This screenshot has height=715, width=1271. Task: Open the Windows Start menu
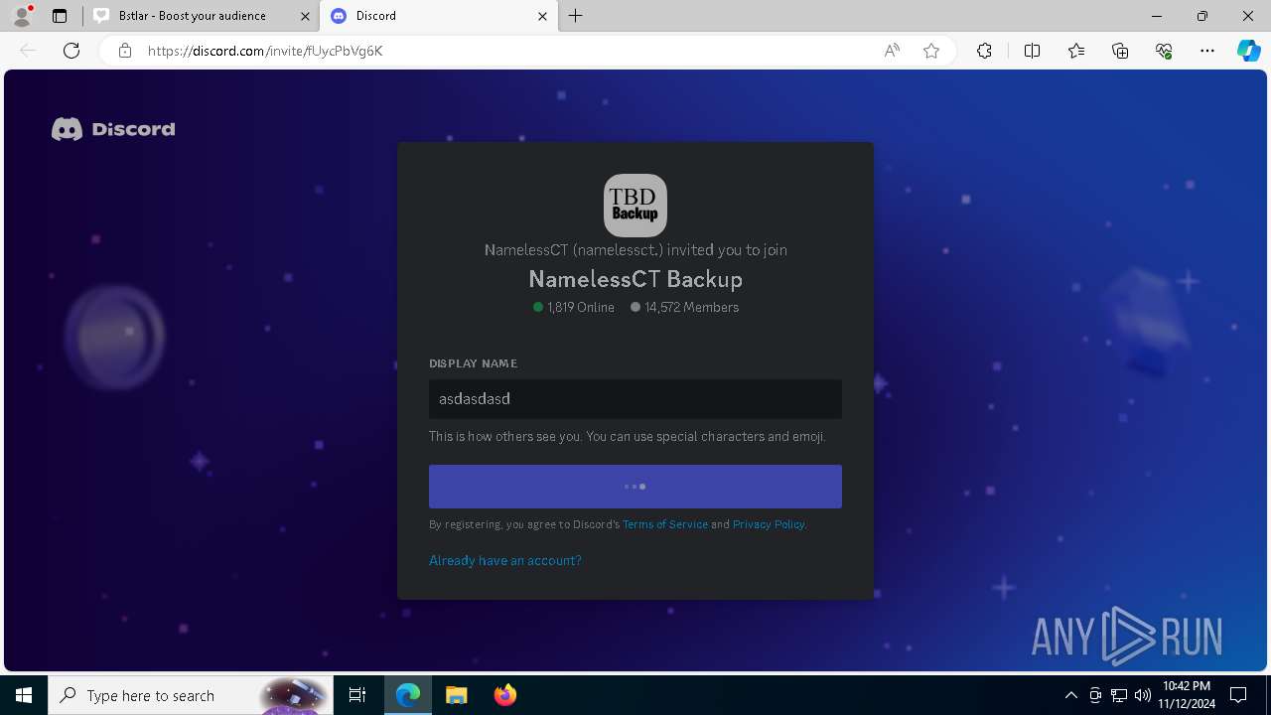click(x=24, y=695)
